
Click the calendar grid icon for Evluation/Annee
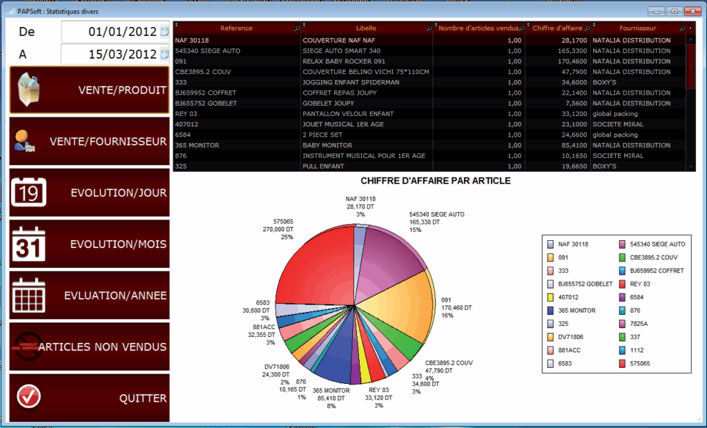[30, 295]
